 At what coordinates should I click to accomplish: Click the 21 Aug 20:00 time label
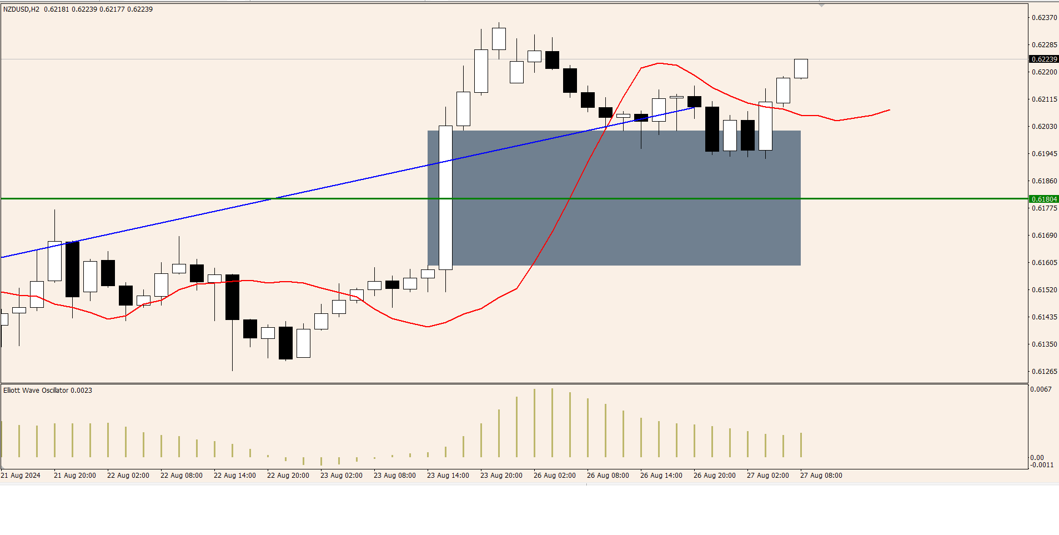click(x=75, y=476)
